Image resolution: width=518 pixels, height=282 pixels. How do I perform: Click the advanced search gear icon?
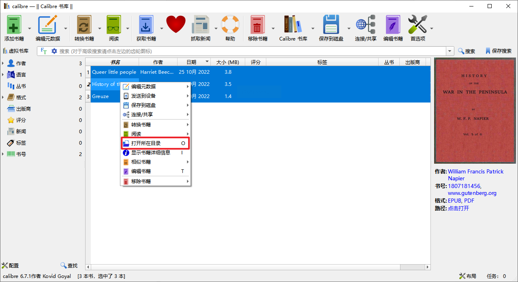coord(54,51)
